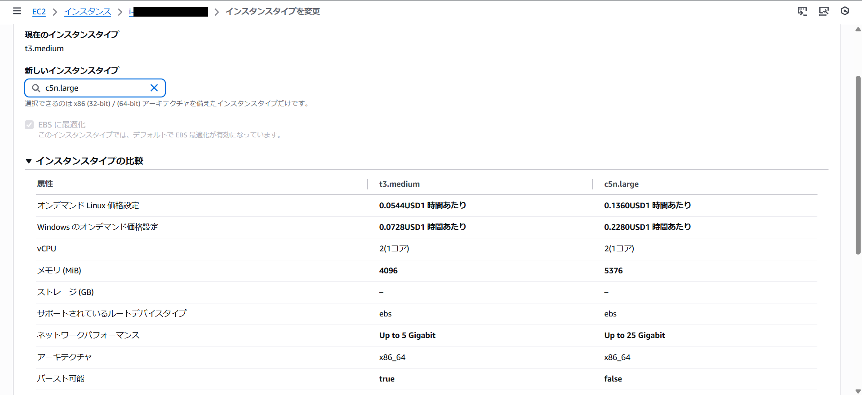The width and height of the screenshot is (862, 395).
Task: Click the ストレージ (GB) row label
Action: pyautogui.click(x=65, y=292)
